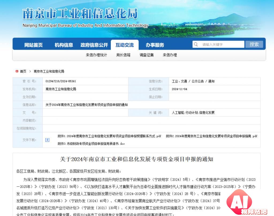Click the site logo 南京市工业和信息化局

point(80,14)
